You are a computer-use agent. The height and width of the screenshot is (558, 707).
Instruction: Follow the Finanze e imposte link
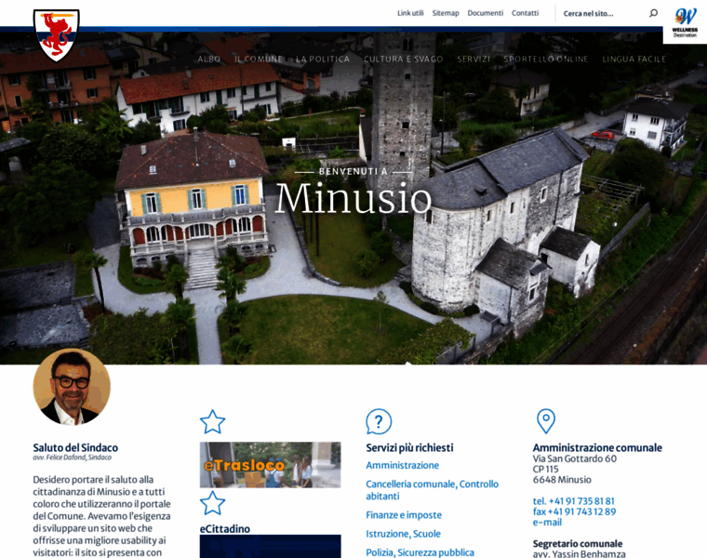pyautogui.click(x=404, y=514)
